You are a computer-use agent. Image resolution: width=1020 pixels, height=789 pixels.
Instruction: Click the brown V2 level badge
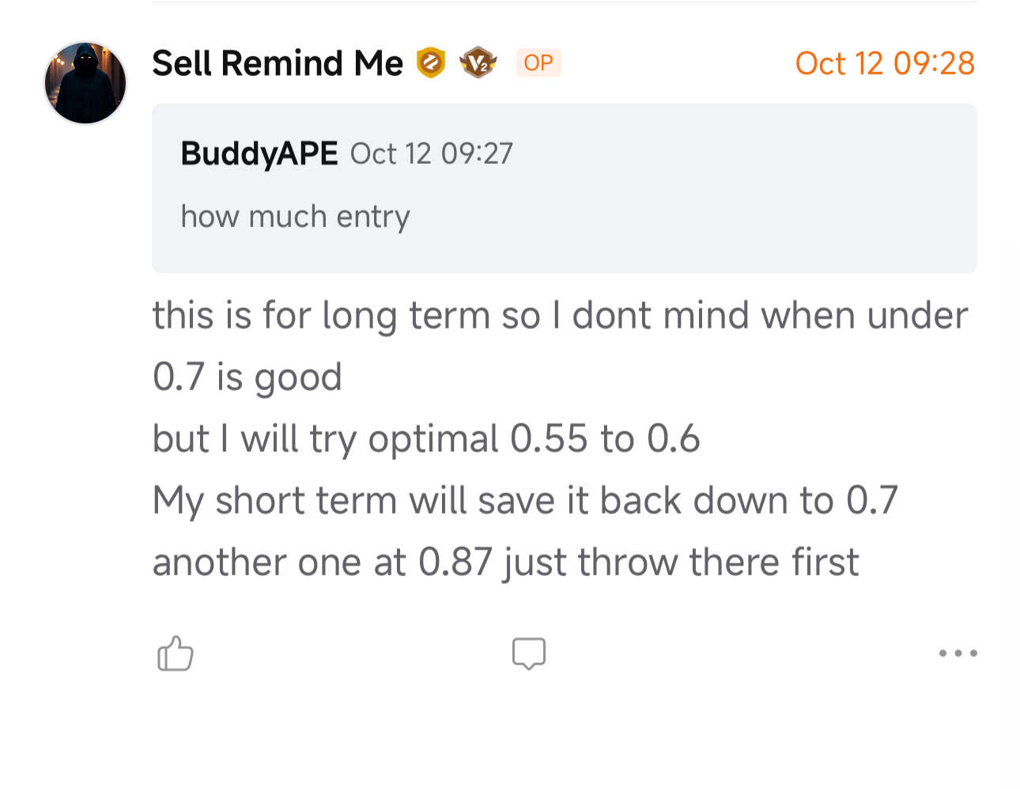click(x=478, y=63)
